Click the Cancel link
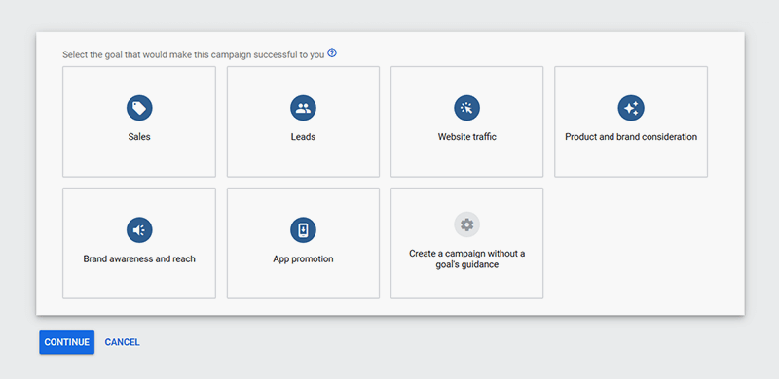 point(123,342)
